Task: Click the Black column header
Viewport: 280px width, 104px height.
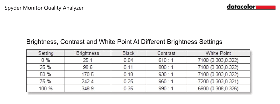Action: click(x=129, y=53)
